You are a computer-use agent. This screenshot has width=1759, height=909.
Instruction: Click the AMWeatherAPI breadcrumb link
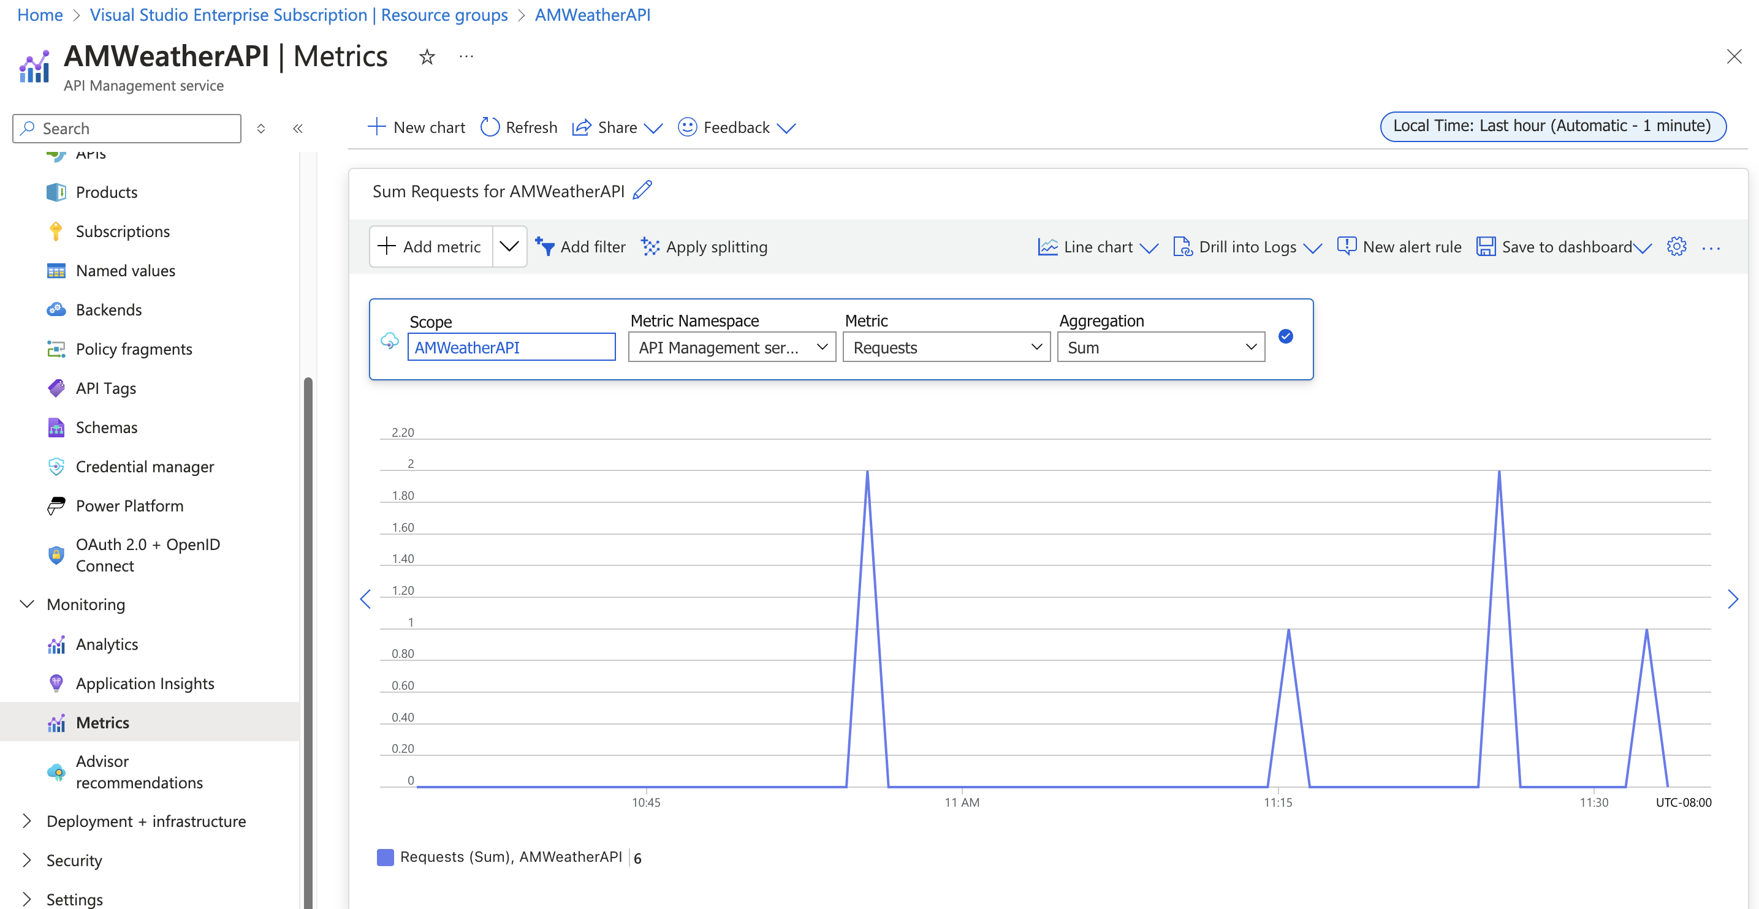click(x=592, y=14)
